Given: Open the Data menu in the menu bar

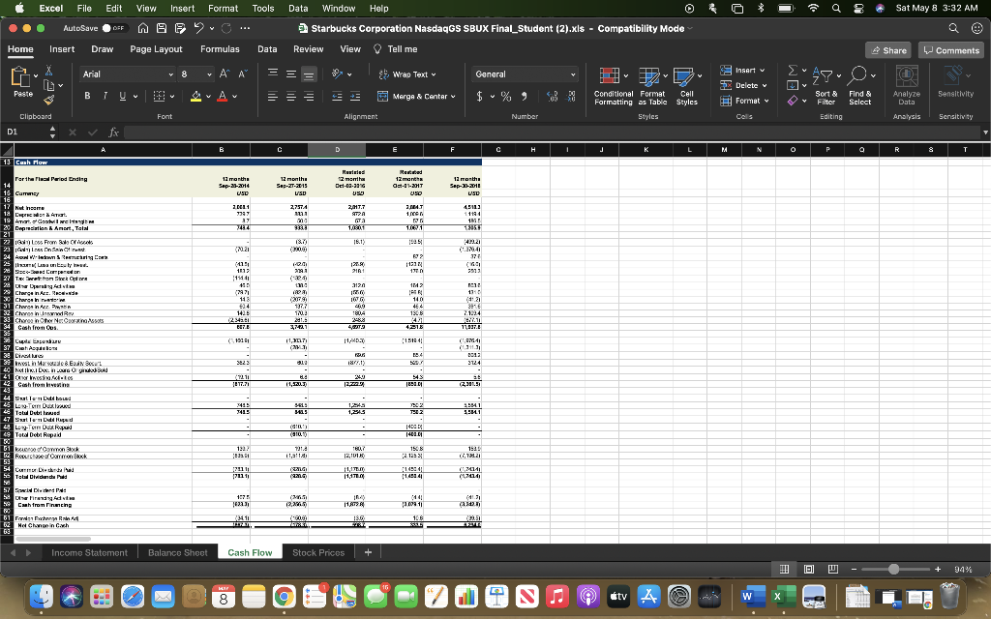Looking at the screenshot, I should [x=298, y=8].
